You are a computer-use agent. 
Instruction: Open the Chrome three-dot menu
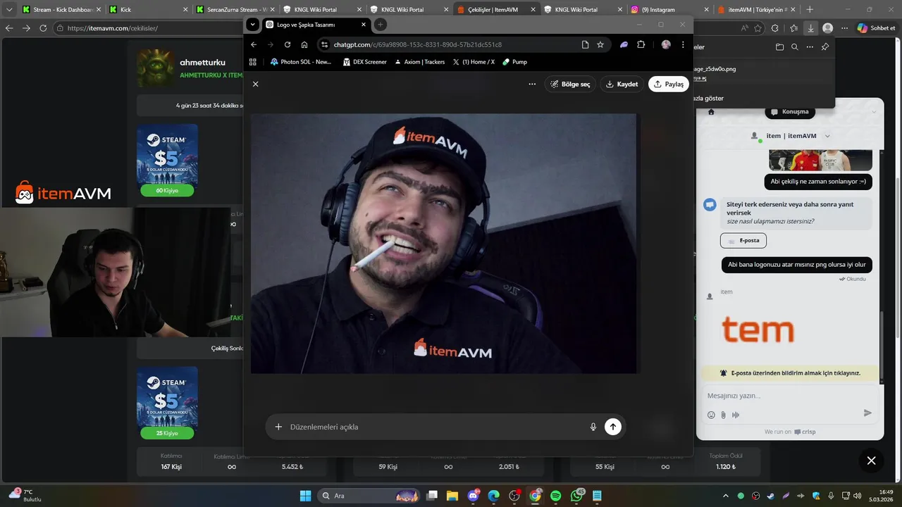click(x=683, y=44)
